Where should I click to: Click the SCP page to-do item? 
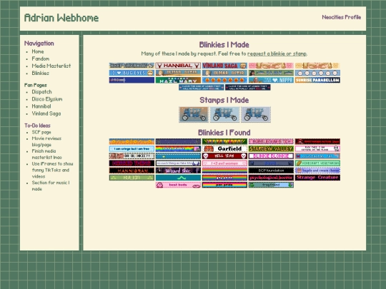tap(41, 132)
